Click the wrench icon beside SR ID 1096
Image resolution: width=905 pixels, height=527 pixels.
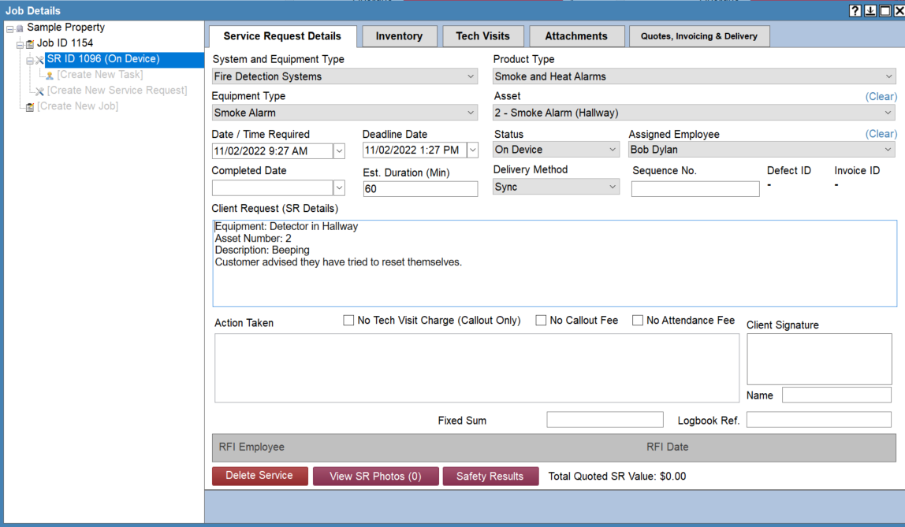coord(40,59)
